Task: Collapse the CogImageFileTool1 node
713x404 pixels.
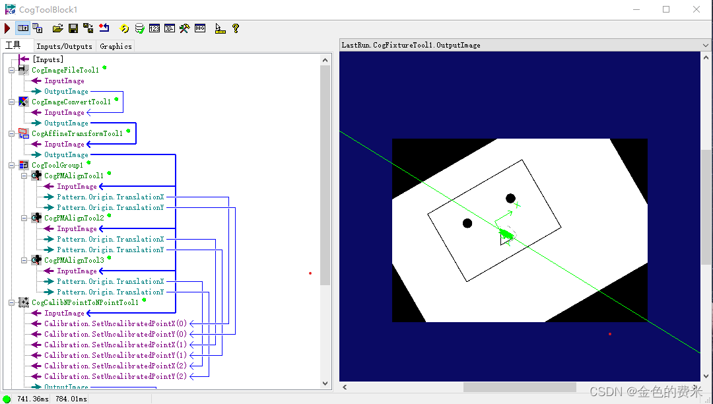Action: click(x=12, y=70)
